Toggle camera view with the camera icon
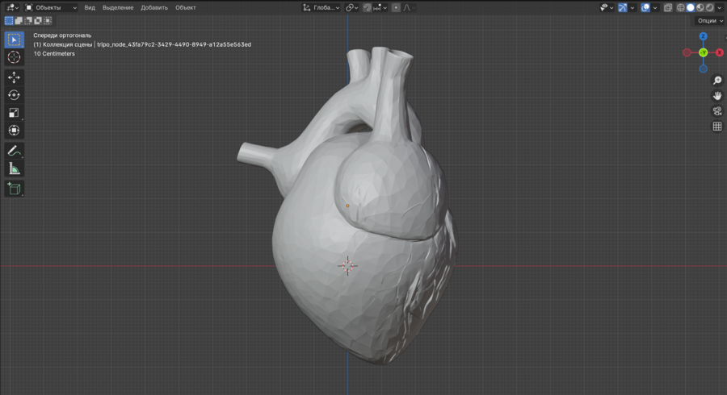Image resolution: width=727 pixels, height=395 pixels. click(x=716, y=111)
